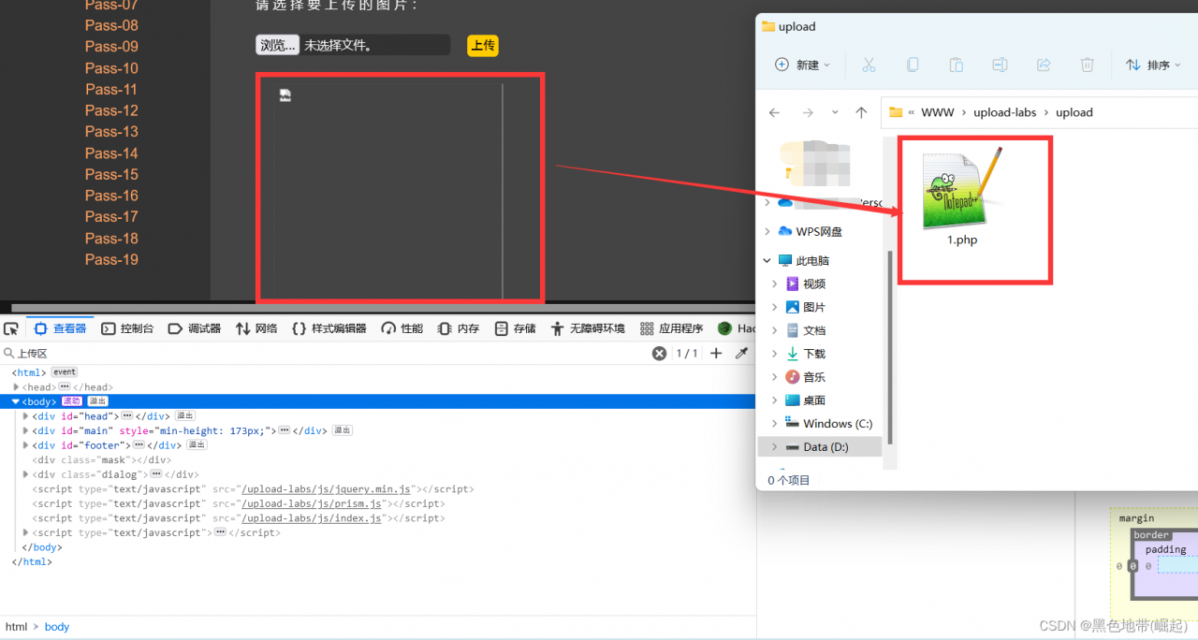Open recent locations chevron in Explorer
The height and width of the screenshot is (640, 1198).
coord(835,112)
